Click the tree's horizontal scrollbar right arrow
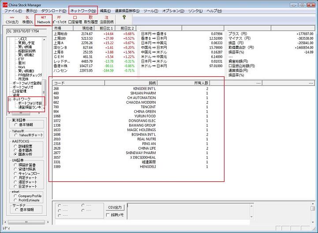 [x=40, y=112]
